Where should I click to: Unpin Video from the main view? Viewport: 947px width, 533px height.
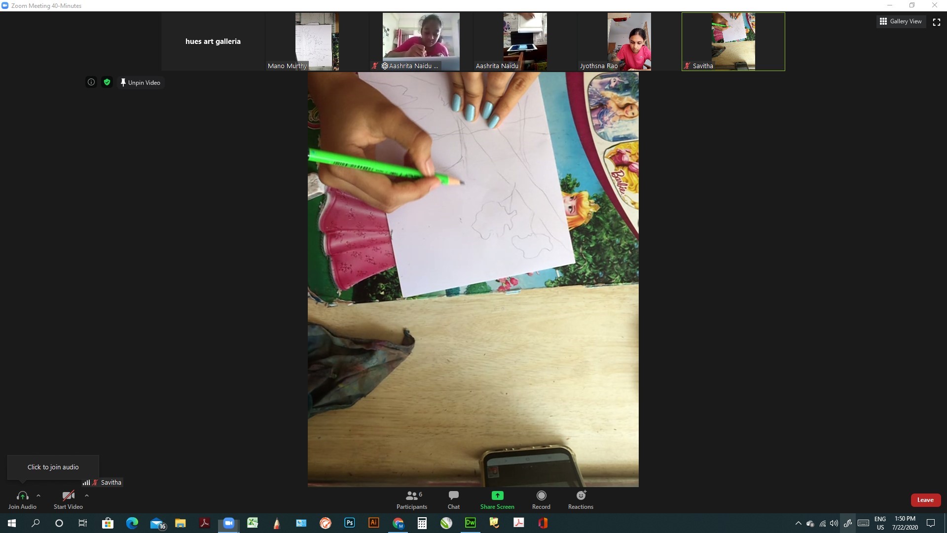click(140, 82)
